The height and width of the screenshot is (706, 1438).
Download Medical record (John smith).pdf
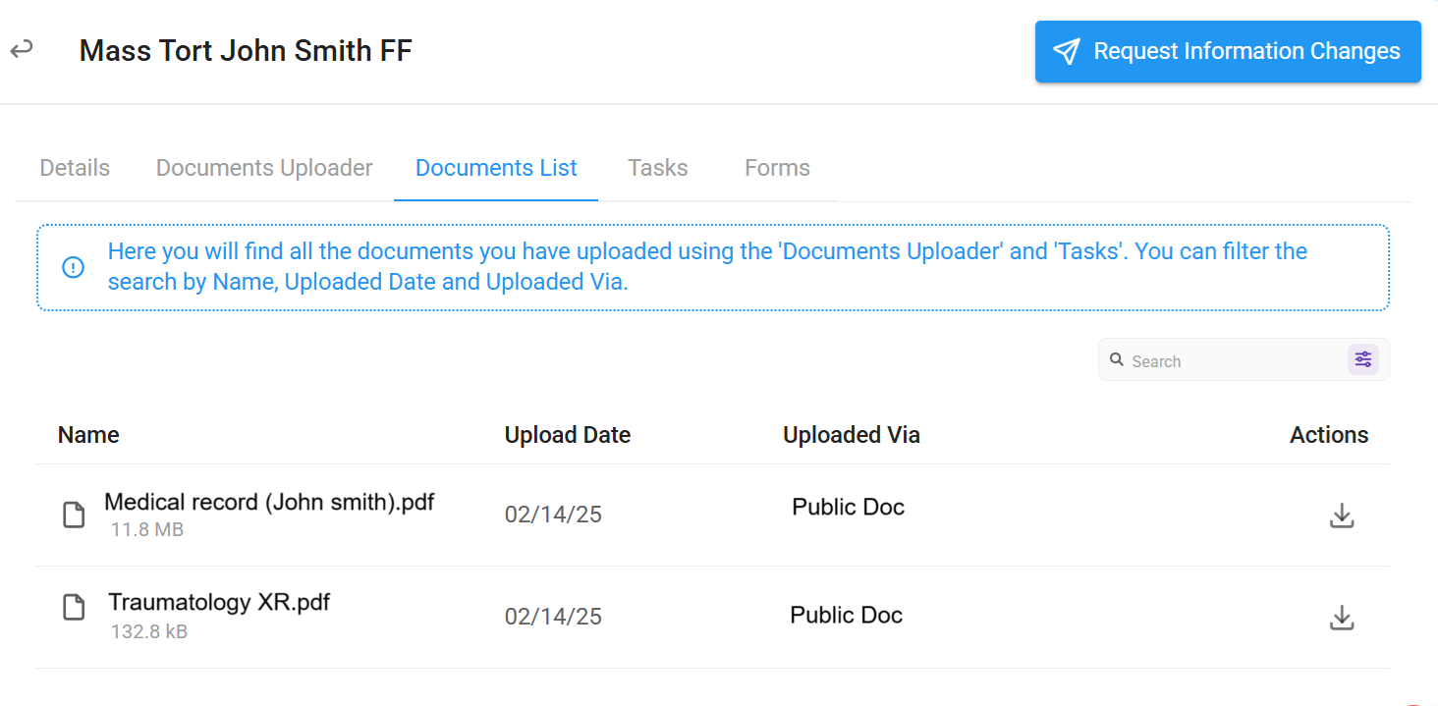(1342, 516)
